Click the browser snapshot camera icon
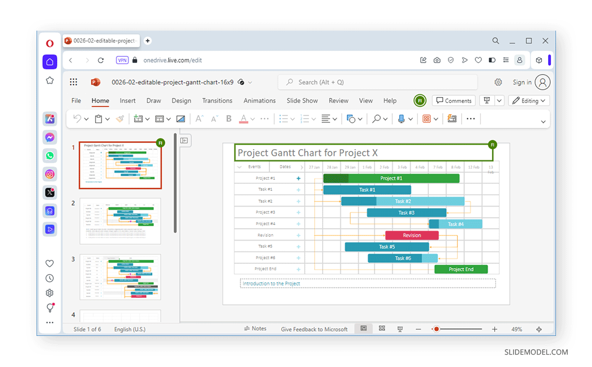Image resolution: width=592 pixels, height=367 pixels. pos(437,60)
